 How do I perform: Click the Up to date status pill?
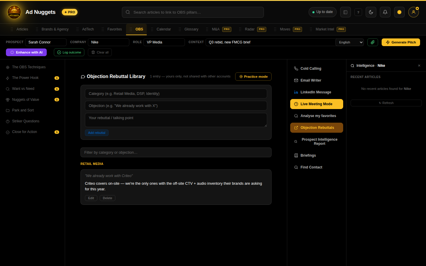click(322, 12)
